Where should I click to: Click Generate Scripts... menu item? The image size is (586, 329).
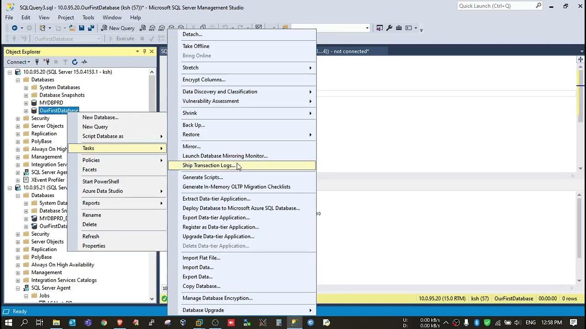(x=242, y=177)
